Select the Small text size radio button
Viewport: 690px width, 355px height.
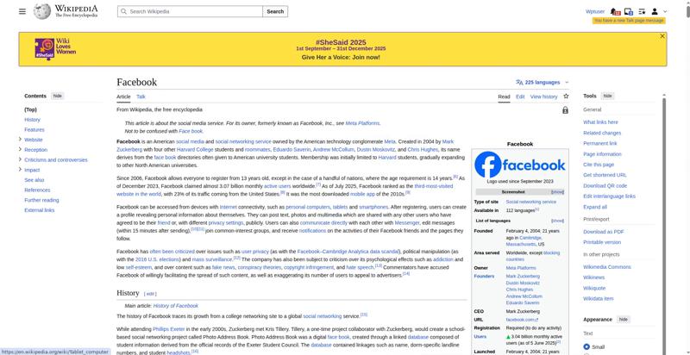coord(587,346)
